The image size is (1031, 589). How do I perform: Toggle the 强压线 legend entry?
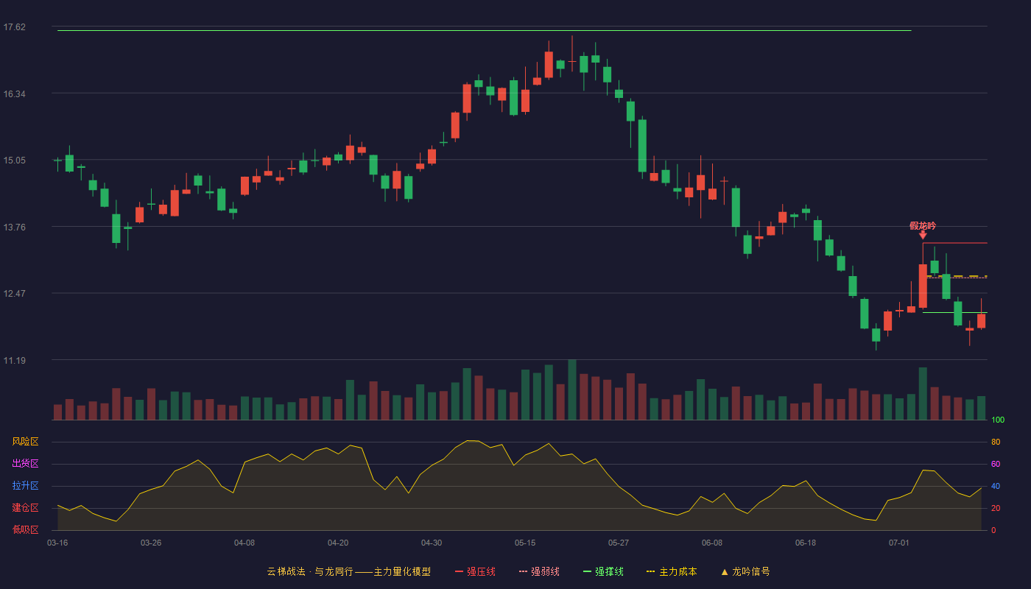(475, 571)
